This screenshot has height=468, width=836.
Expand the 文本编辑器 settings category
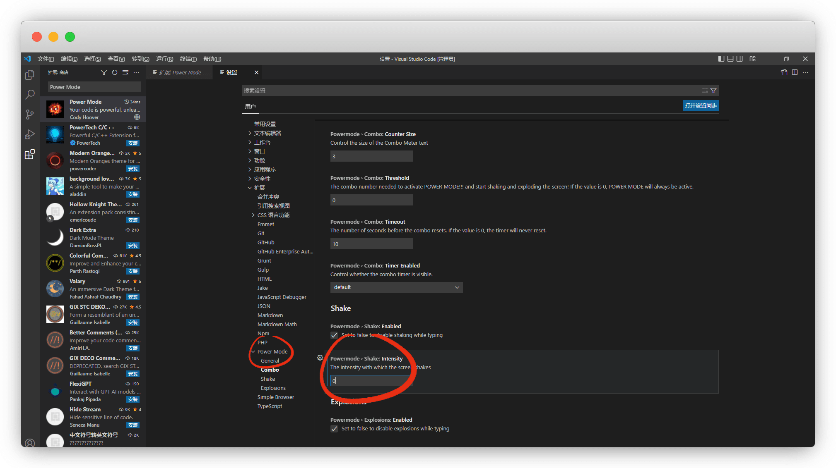coord(267,133)
